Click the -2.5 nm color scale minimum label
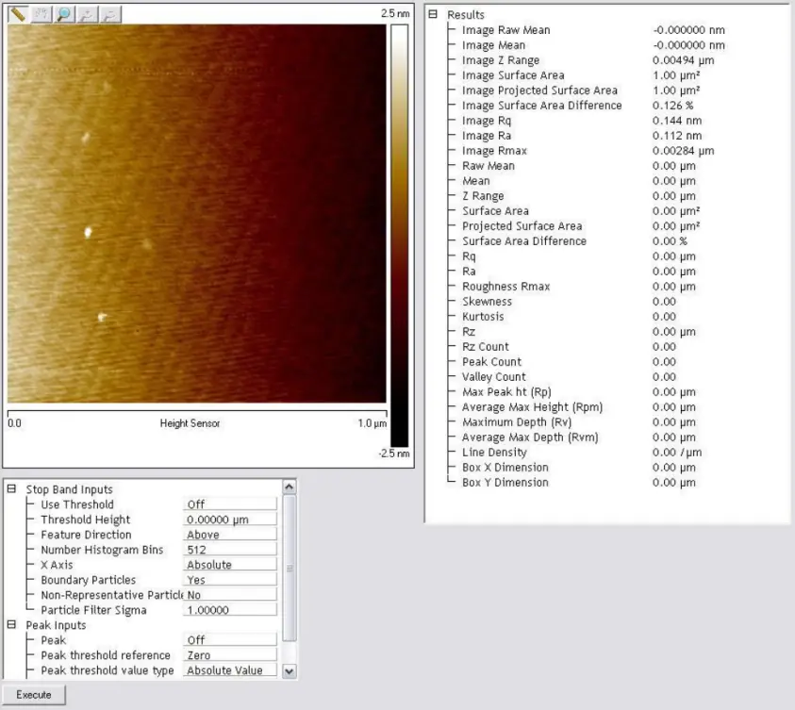This screenshot has height=710, width=795. tap(394, 454)
